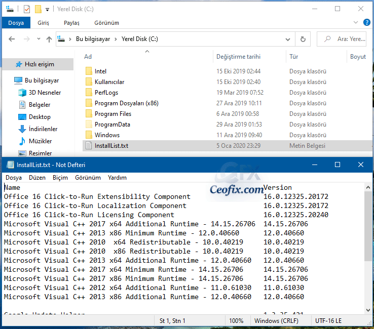The height and width of the screenshot is (329, 374).
Task: Click the St 1, Stn 1 status entry
Action: point(172,321)
